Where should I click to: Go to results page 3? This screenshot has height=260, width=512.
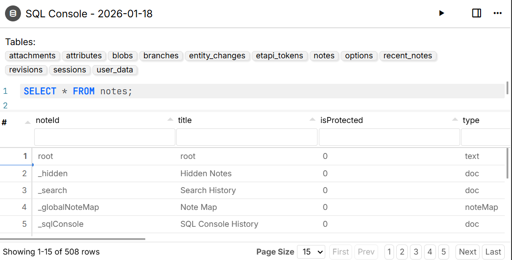tap(415, 252)
